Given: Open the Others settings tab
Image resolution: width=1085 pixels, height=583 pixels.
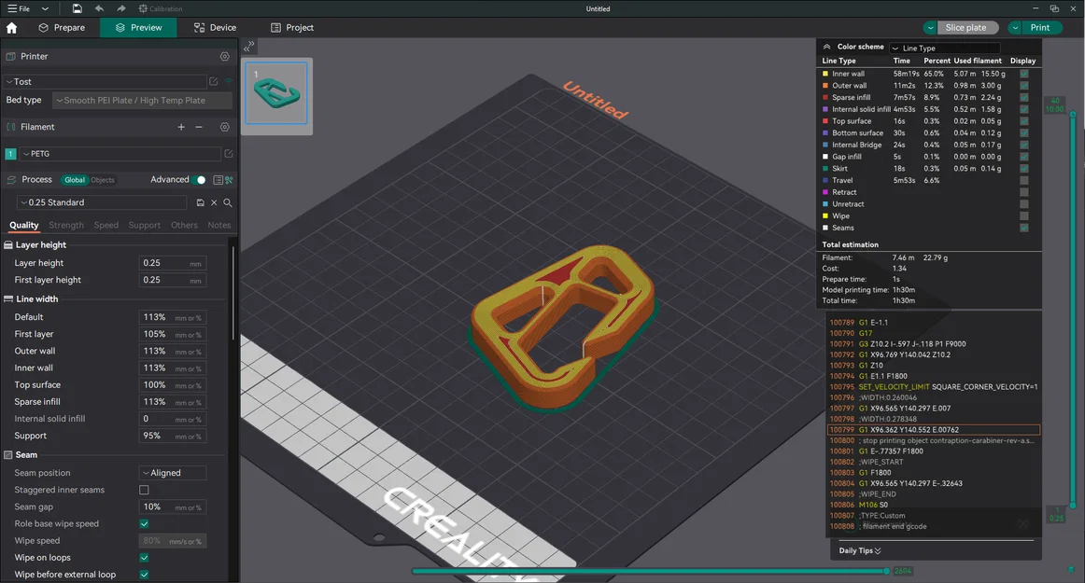Looking at the screenshot, I should tap(184, 226).
